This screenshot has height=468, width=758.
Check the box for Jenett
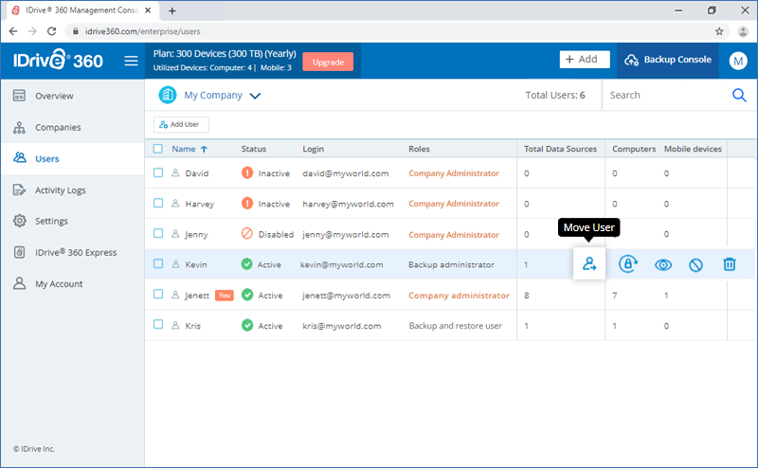pos(158,294)
